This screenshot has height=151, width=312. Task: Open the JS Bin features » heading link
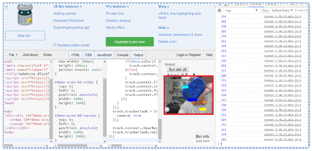[x=67, y=7]
